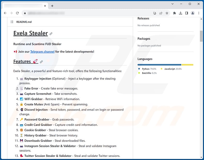Click the floppy disk emoji for Downloads Grabber

click(x=21, y=141)
